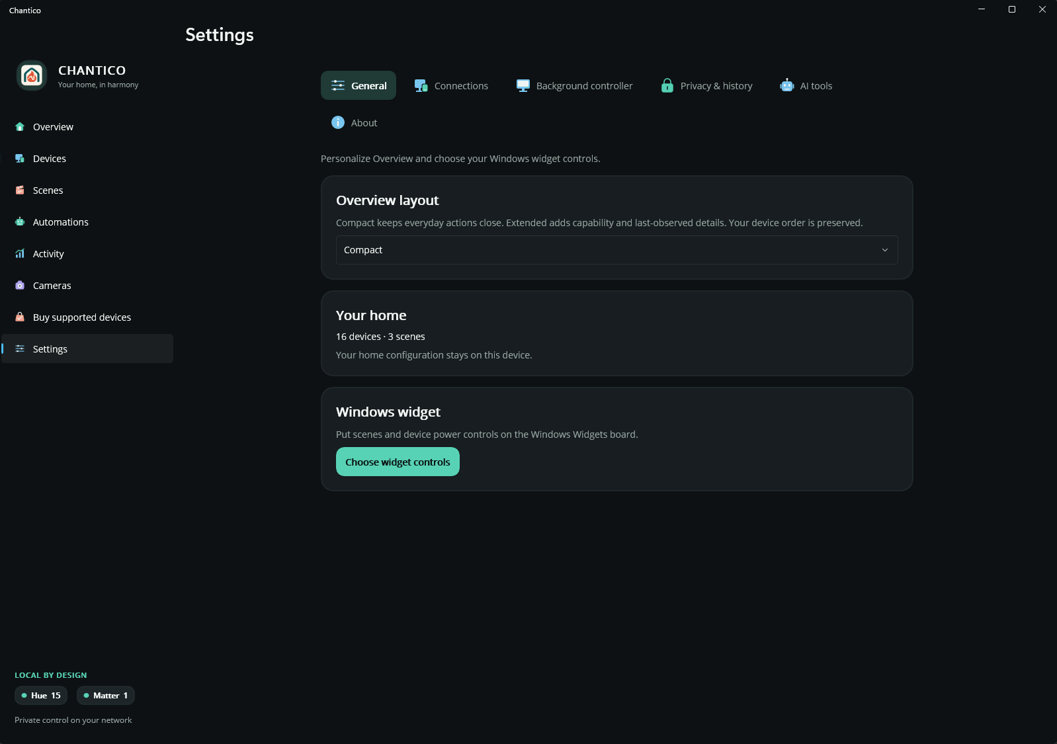
Task: Navigate to Devices in the sidebar
Action: (x=87, y=159)
